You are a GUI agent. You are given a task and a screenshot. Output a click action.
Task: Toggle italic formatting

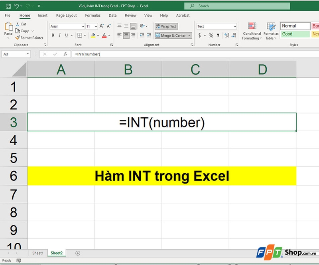pyautogui.click(x=59, y=35)
